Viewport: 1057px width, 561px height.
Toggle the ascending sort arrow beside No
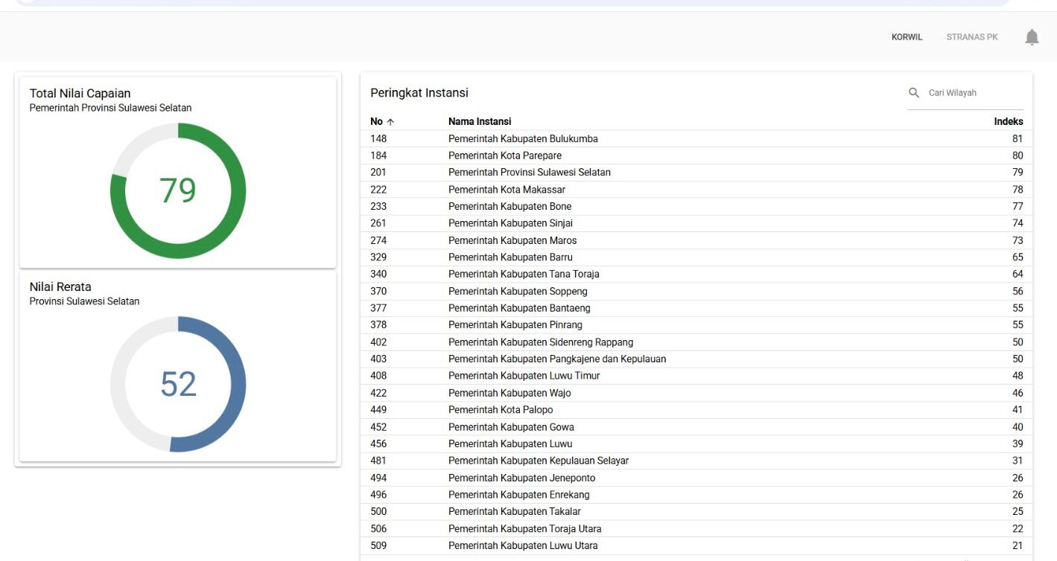[391, 122]
